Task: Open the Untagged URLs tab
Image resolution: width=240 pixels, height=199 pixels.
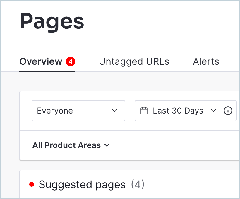Action: click(x=134, y=62)
